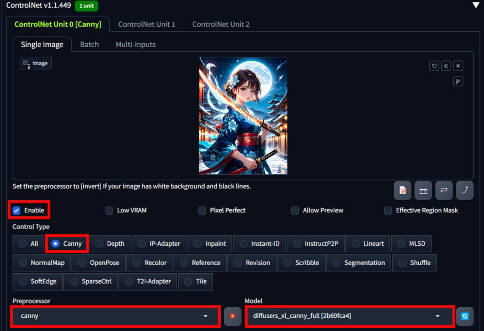Open the Preprocessor dropdown
Screen dimensions: 484x331
115,316
